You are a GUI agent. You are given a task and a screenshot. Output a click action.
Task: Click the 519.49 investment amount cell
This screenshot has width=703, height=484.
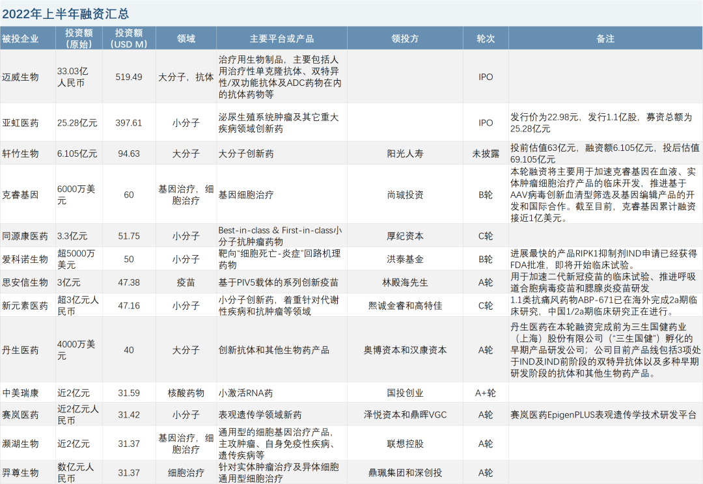point(129,77)
